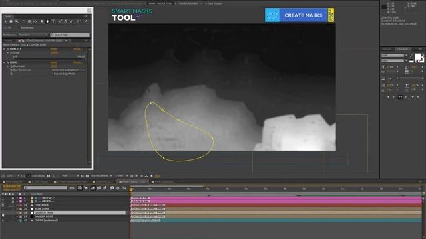Image resolution: width=426 pixels, height=239 pixels.
Task: Click the frame blending timeline icon
Action: pyautogui.click(x=99, y=188)
